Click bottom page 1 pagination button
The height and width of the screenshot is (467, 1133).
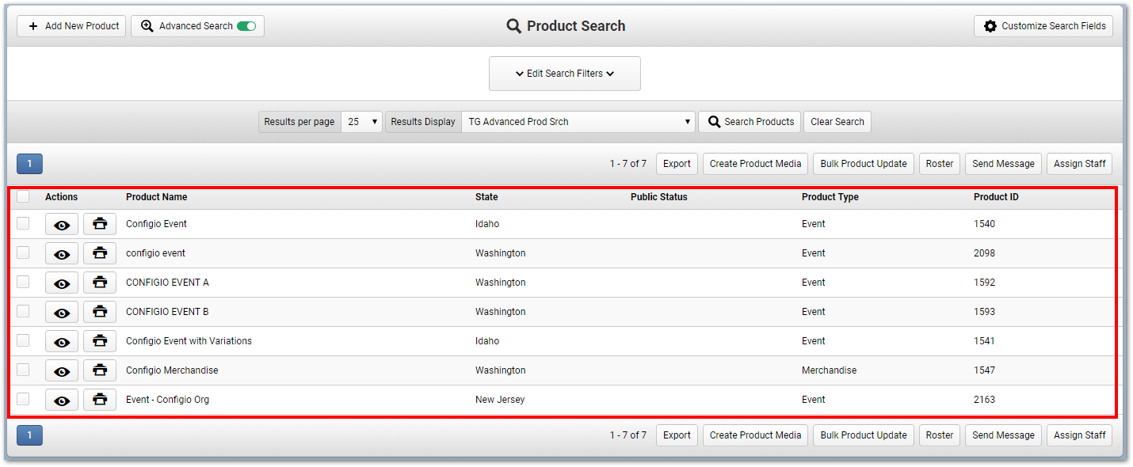tap(29, 435)
